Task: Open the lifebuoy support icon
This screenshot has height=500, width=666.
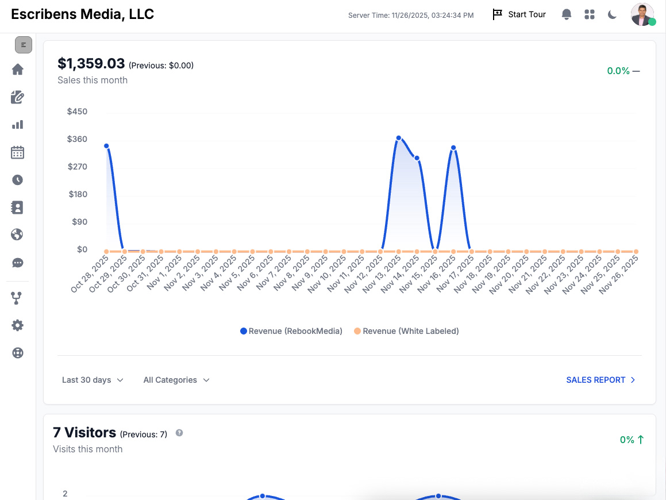Action: pos(18,353)
